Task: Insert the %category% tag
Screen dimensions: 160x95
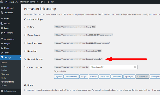Action: [x=155, y=77]
